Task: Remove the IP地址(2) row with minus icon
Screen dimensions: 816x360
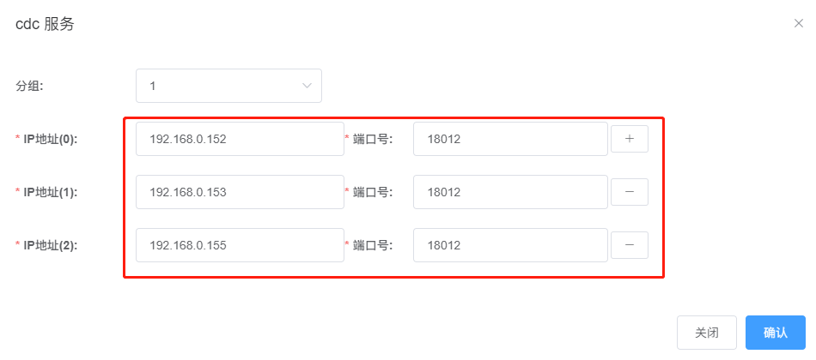Action: pyautogui.click(x=629, y=245)
